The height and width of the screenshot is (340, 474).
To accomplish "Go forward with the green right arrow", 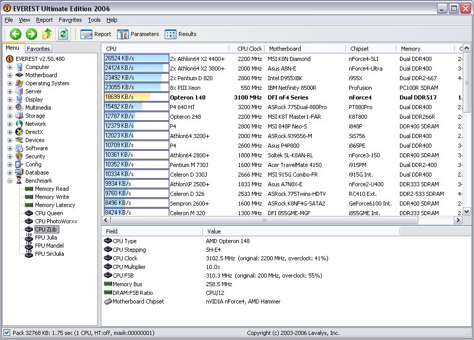I will tap(31, 34).
